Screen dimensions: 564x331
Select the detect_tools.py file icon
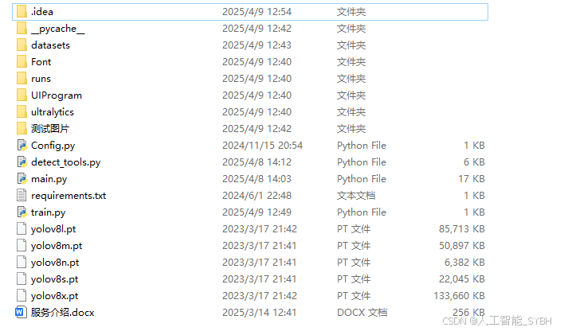[x=21, y=162]
